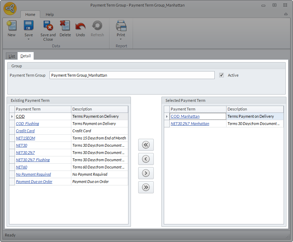Remove all terms with double left arrow
The image size is (293, 242).
tap(146, 145)
